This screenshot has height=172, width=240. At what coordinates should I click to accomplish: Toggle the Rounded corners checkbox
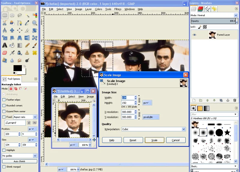pos(4,106)
